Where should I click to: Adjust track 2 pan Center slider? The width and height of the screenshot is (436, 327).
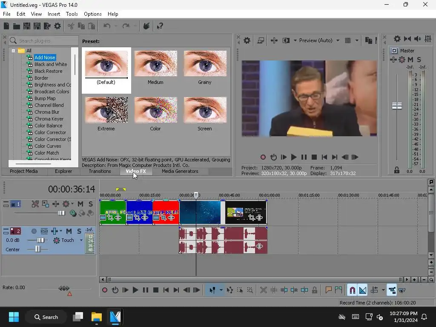tap(37, 249)
